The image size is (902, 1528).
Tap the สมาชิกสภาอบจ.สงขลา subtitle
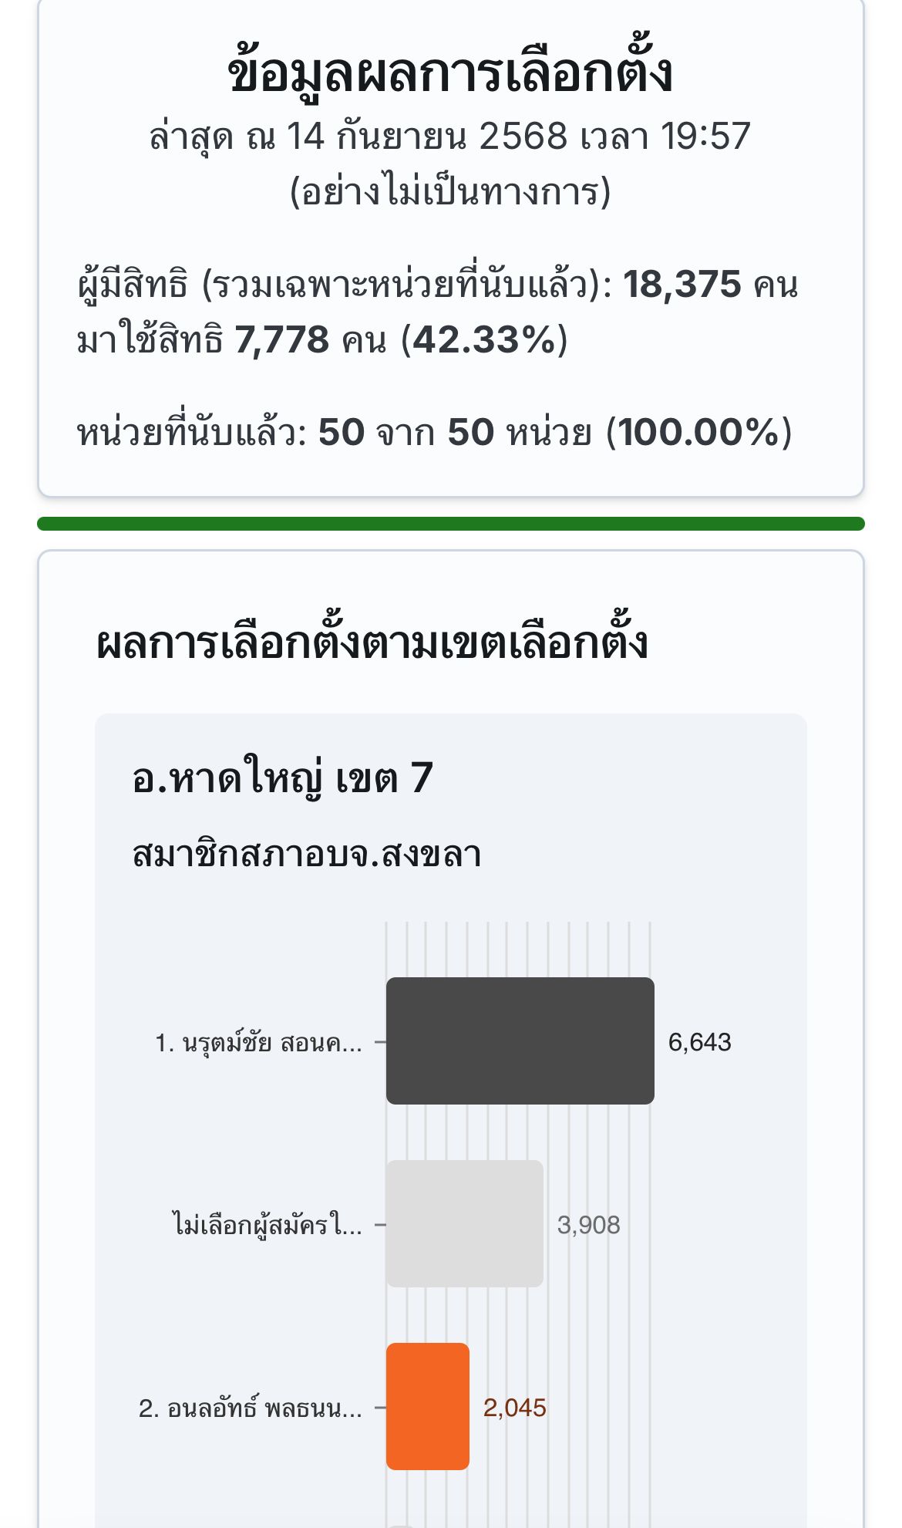307,855
